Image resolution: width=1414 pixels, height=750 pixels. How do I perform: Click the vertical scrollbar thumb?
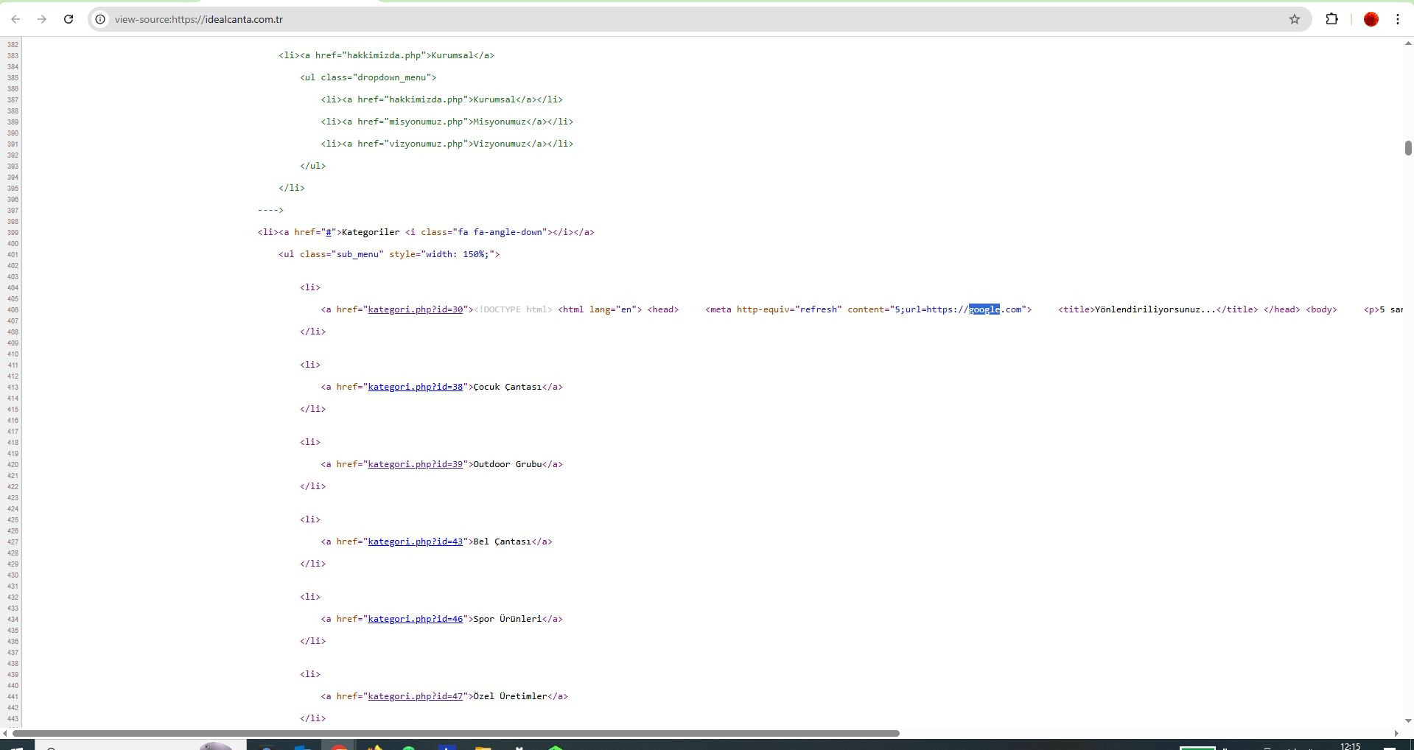[1407, 147]
